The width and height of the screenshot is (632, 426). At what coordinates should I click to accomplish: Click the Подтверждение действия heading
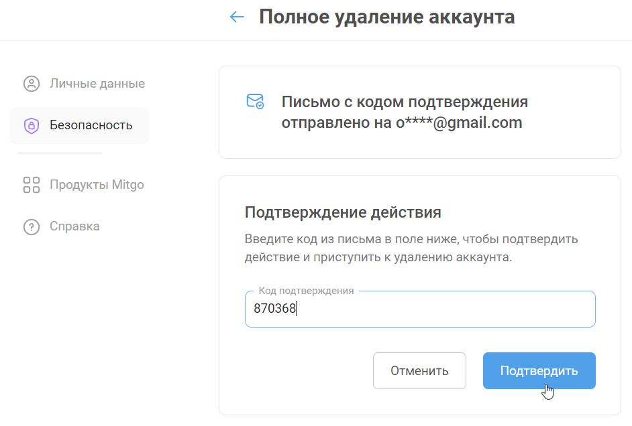point(343,212)
